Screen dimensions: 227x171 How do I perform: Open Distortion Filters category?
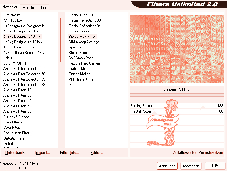tap(15, 138)
